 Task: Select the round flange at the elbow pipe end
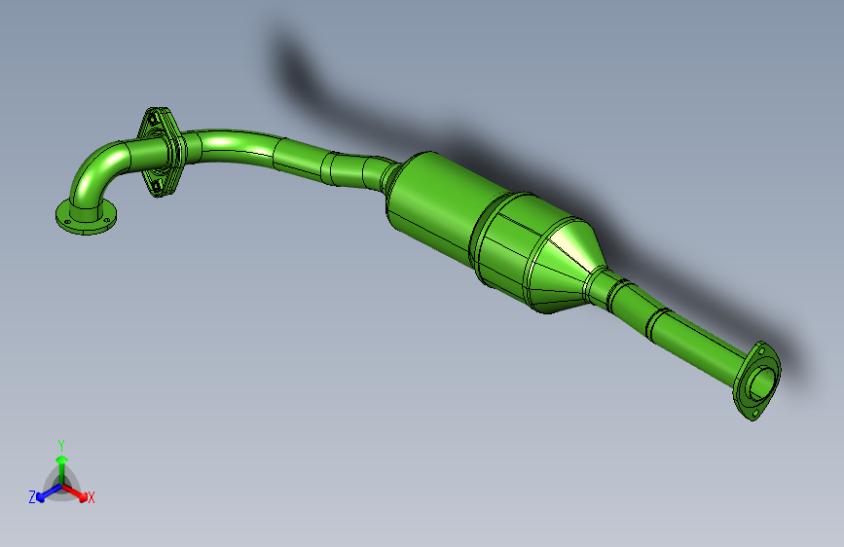[x=86, y=217]
